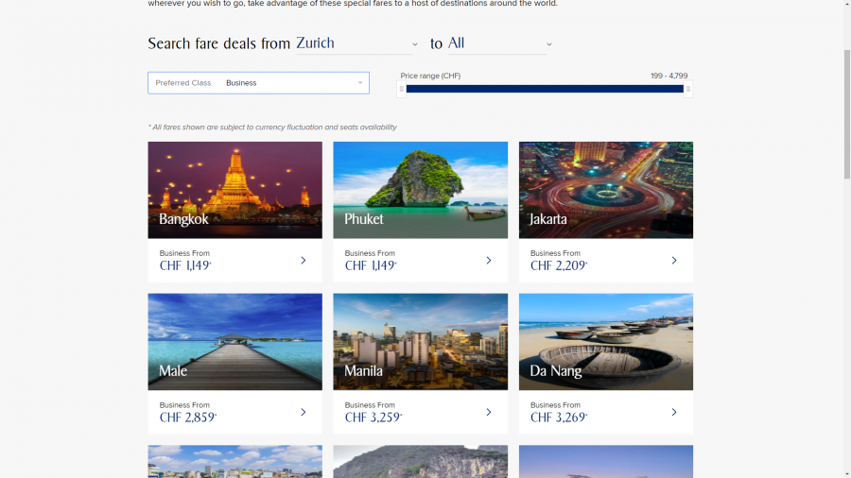Expand the Preferred Class Business dropdown
Screen dimensions: 851x478
click(x=258, y=83)
